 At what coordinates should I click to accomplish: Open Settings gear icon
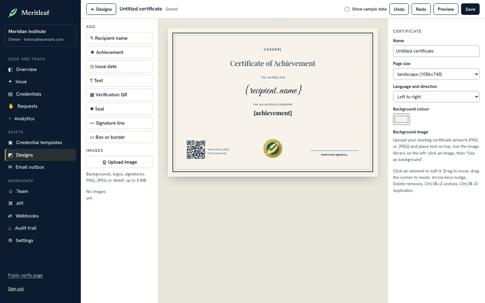point(10,241)
